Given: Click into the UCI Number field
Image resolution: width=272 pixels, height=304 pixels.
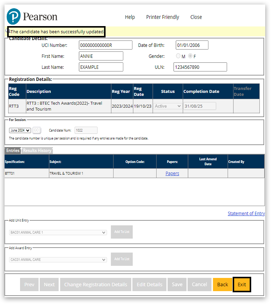Looking at the screenshot, I should (x=106, y=45).
